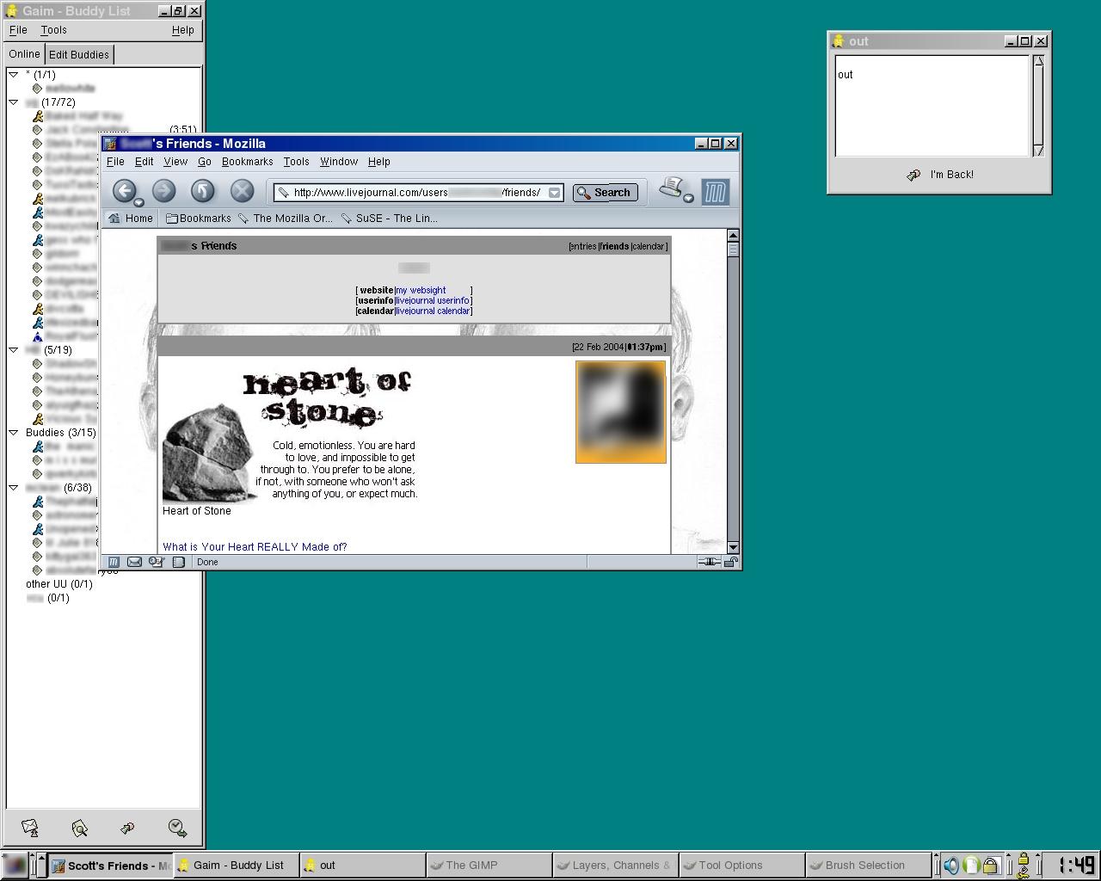
Task: Collapse the (6/38) buddy group
Action: 14,488
